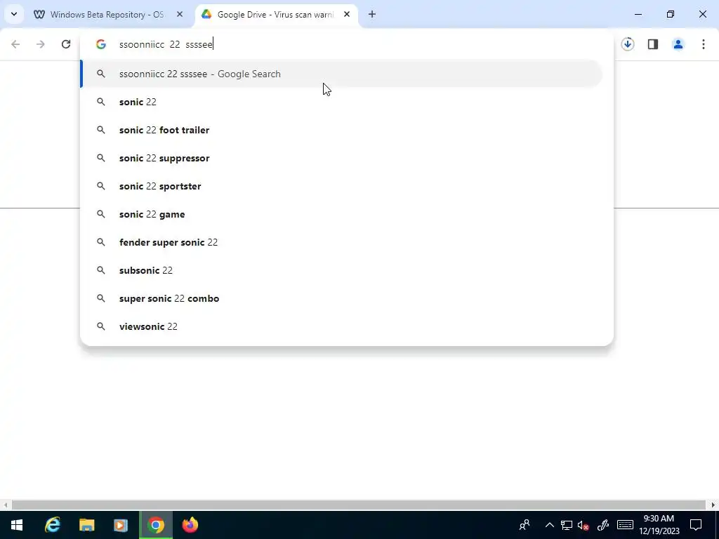Viewport: 719px width, 539px height.
Task: Select 'viewsonic 22' suggestion
Action: pyautogui.click(x=342, y=326)
